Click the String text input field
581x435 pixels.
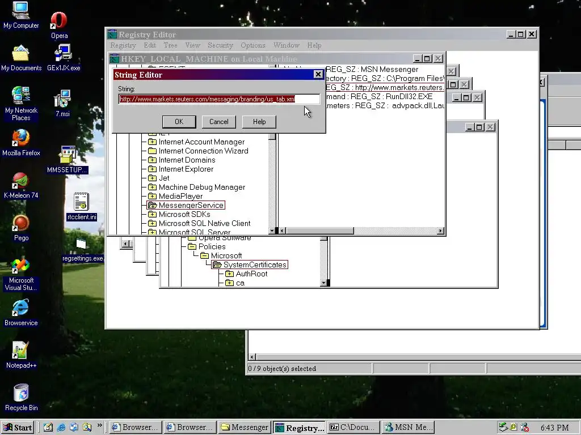coord(219,99)
